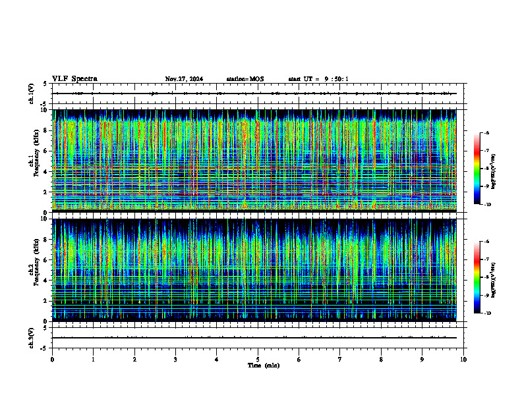This screenshot has height=403, width=522.
Task: Click time axis tick label '2'
Action: pyautogui.click(x=134, y=360)
